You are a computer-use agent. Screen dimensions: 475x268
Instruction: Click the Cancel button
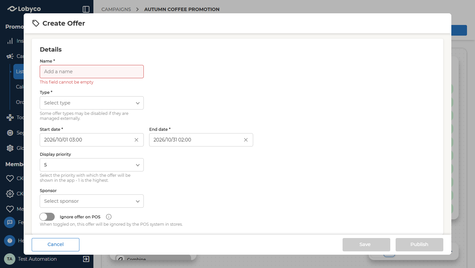(55, 244)
